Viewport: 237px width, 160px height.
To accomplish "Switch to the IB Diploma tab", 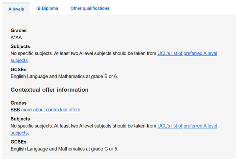I will [47, 8].
